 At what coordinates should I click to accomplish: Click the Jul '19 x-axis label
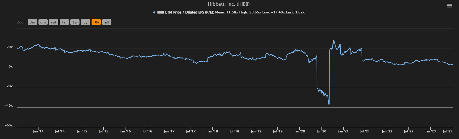click(x=278, y=131)
